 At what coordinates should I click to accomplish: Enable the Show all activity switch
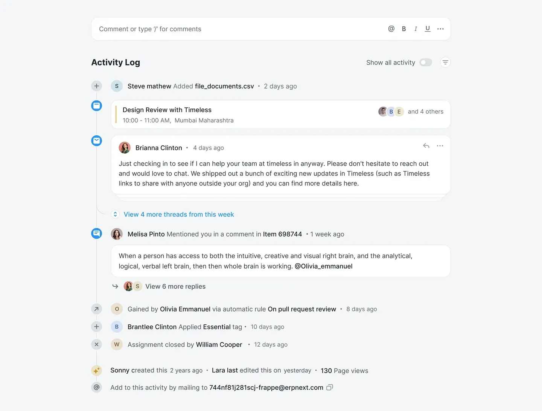(426, 63)
